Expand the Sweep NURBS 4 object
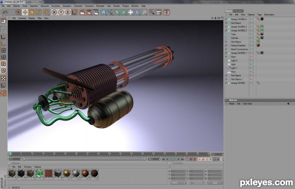Image resolution: width=295 pixels, height=189 pixels. click(x=226, y=19)
